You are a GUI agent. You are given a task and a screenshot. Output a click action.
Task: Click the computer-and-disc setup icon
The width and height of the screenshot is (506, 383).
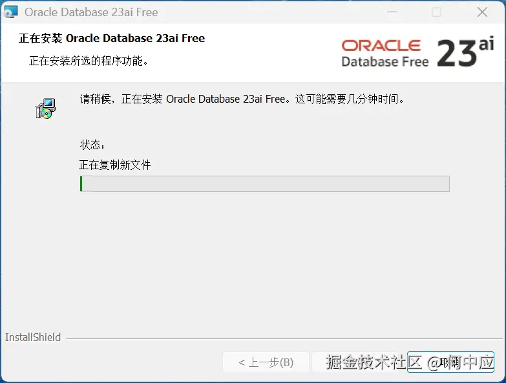point(45,109)
